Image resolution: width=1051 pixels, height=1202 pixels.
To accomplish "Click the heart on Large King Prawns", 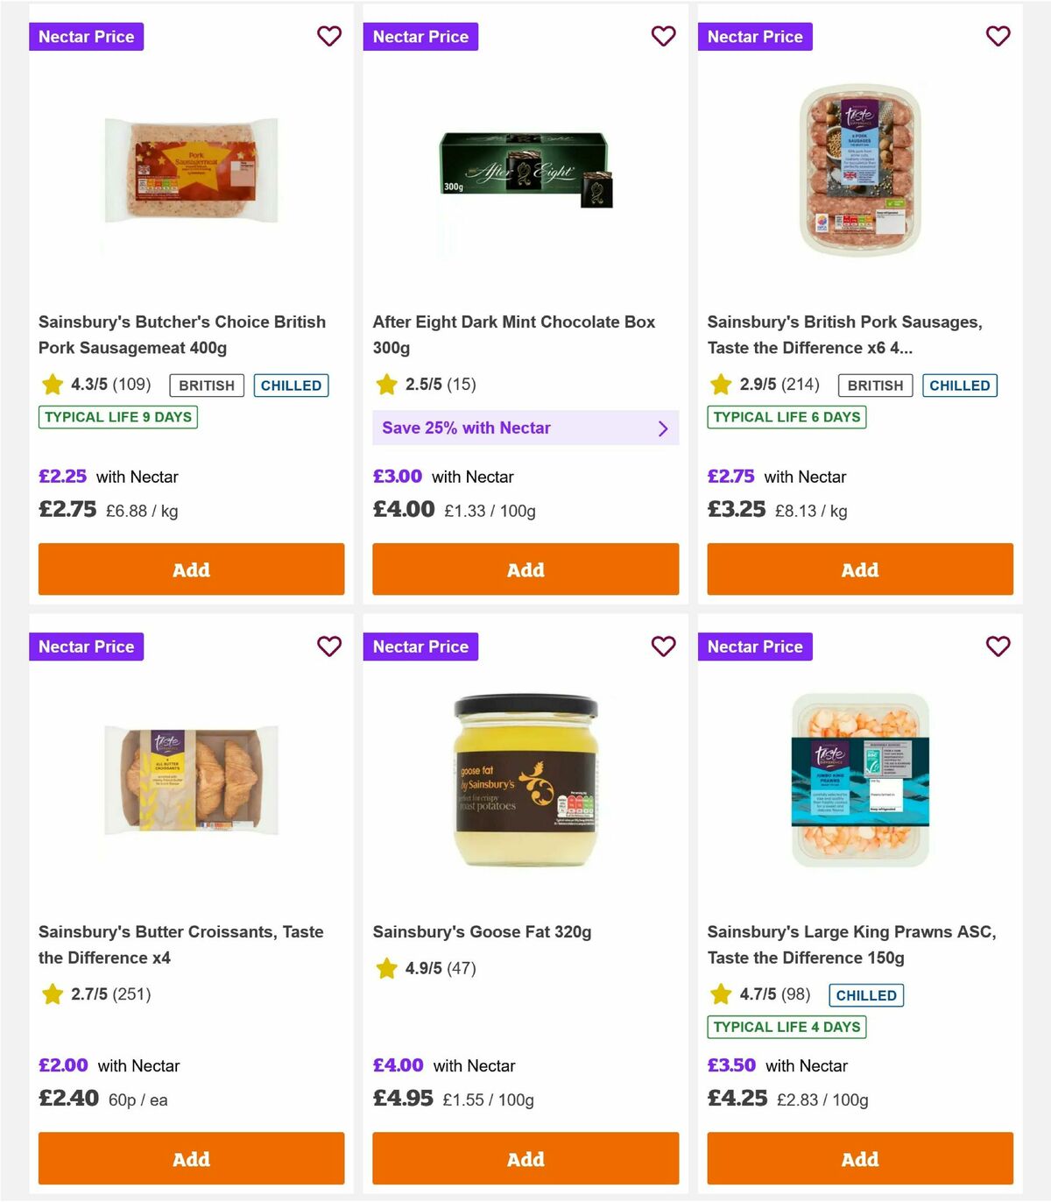I will (998, 647).
